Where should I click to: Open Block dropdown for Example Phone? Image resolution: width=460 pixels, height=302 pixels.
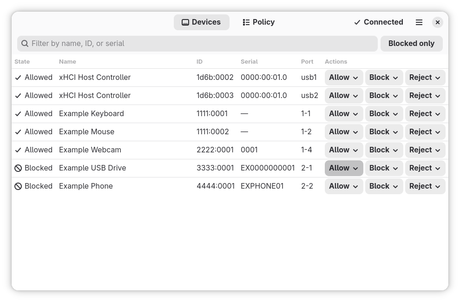pyautogui.click(x=384, y=186)
